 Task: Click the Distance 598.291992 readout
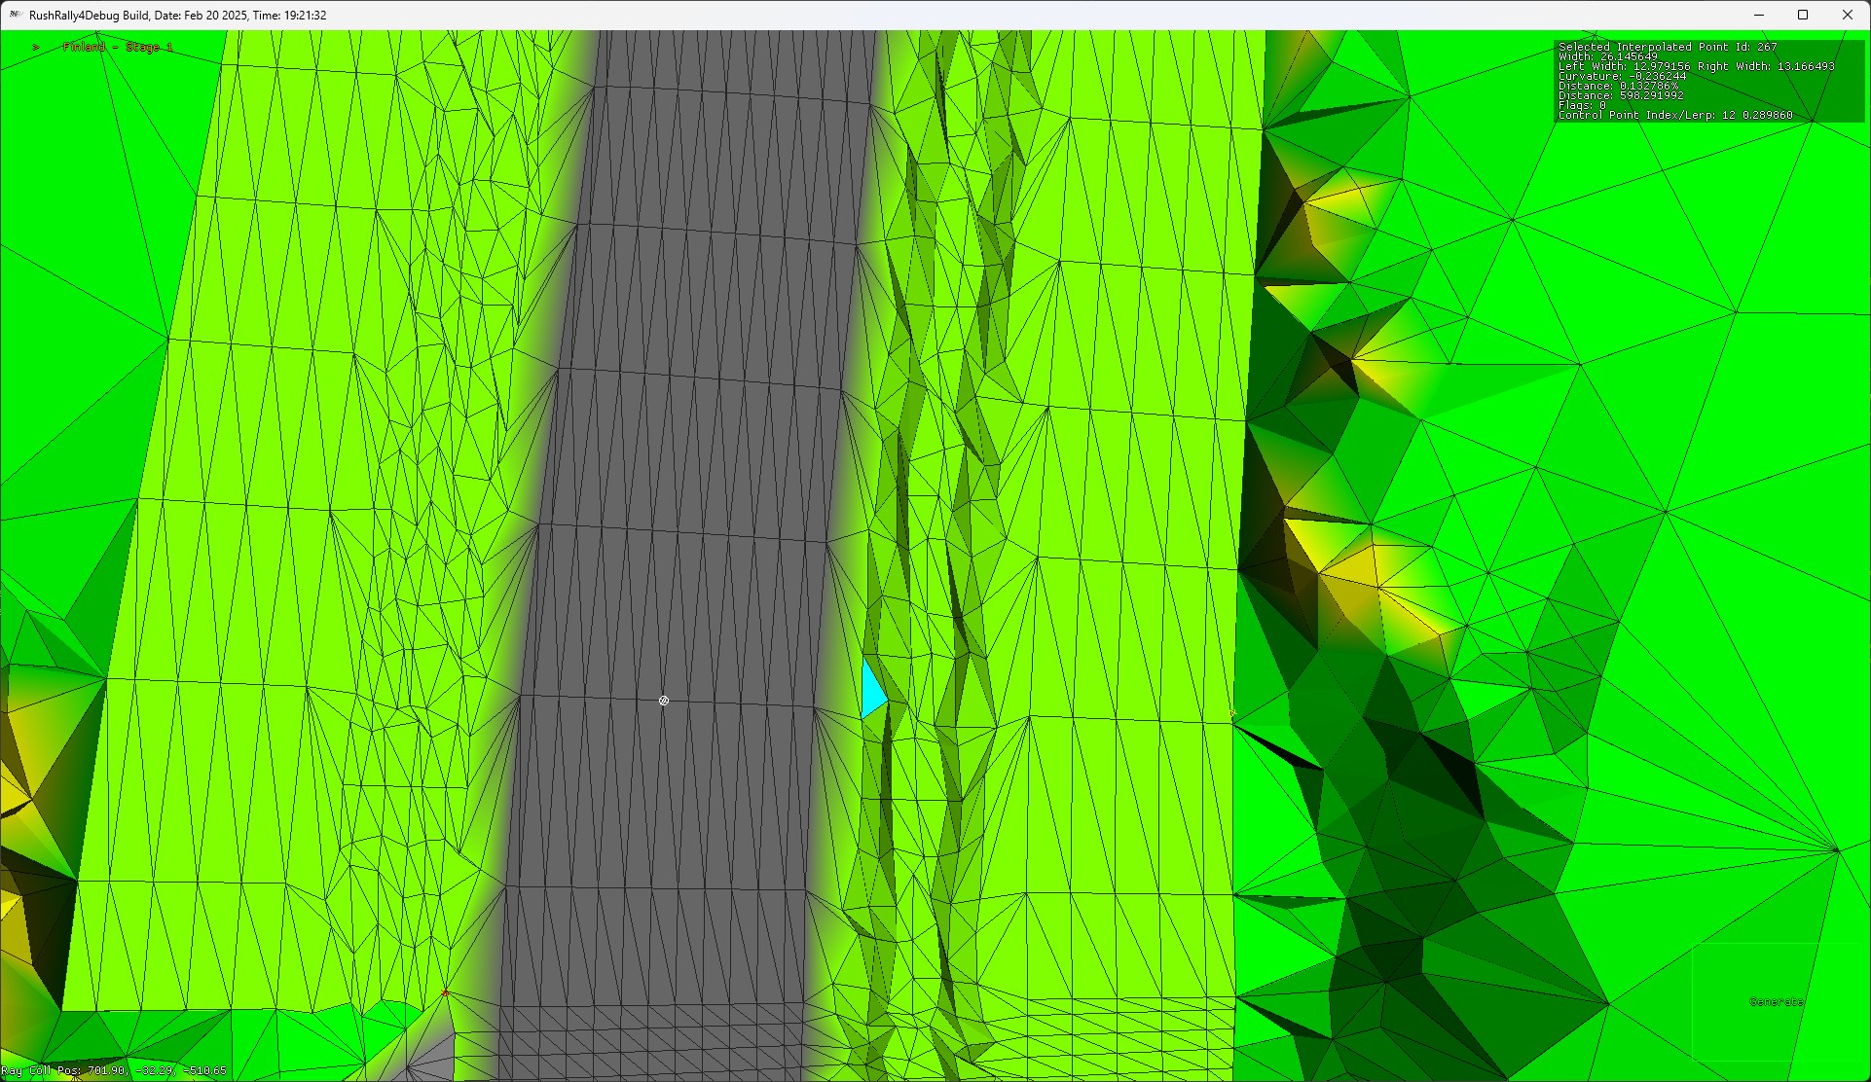coord(1651,95)
